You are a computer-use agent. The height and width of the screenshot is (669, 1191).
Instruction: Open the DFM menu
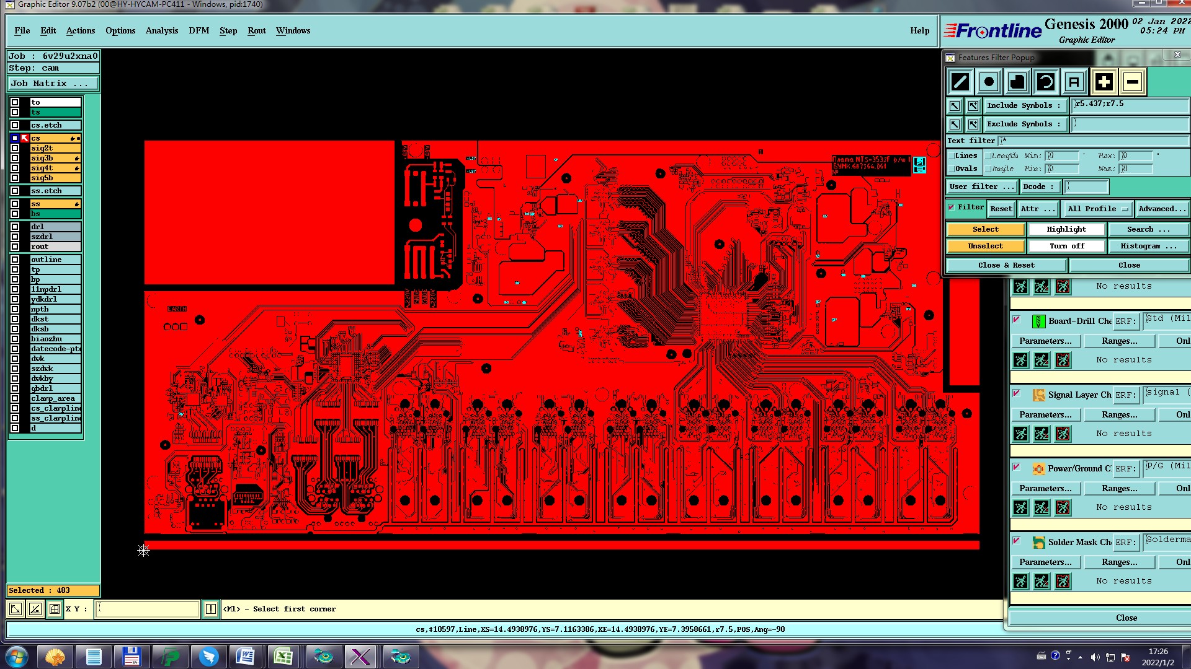pyautogui.click(x=198, y=30)
